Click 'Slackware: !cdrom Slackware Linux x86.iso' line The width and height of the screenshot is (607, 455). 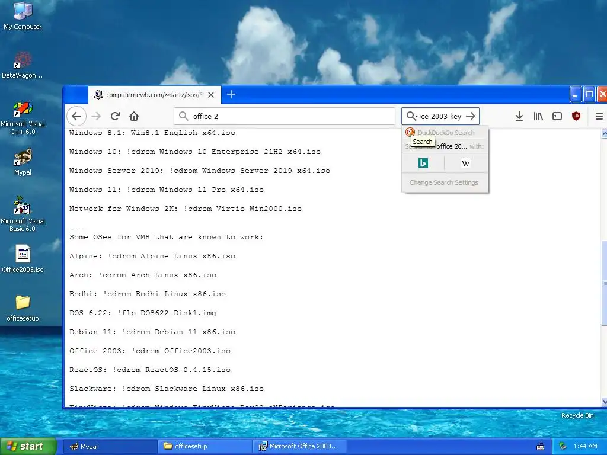(x=167, y=389)
